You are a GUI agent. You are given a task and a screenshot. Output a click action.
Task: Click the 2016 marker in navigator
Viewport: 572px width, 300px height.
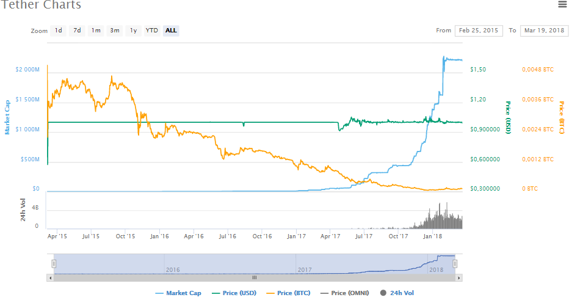coord(173,269)
